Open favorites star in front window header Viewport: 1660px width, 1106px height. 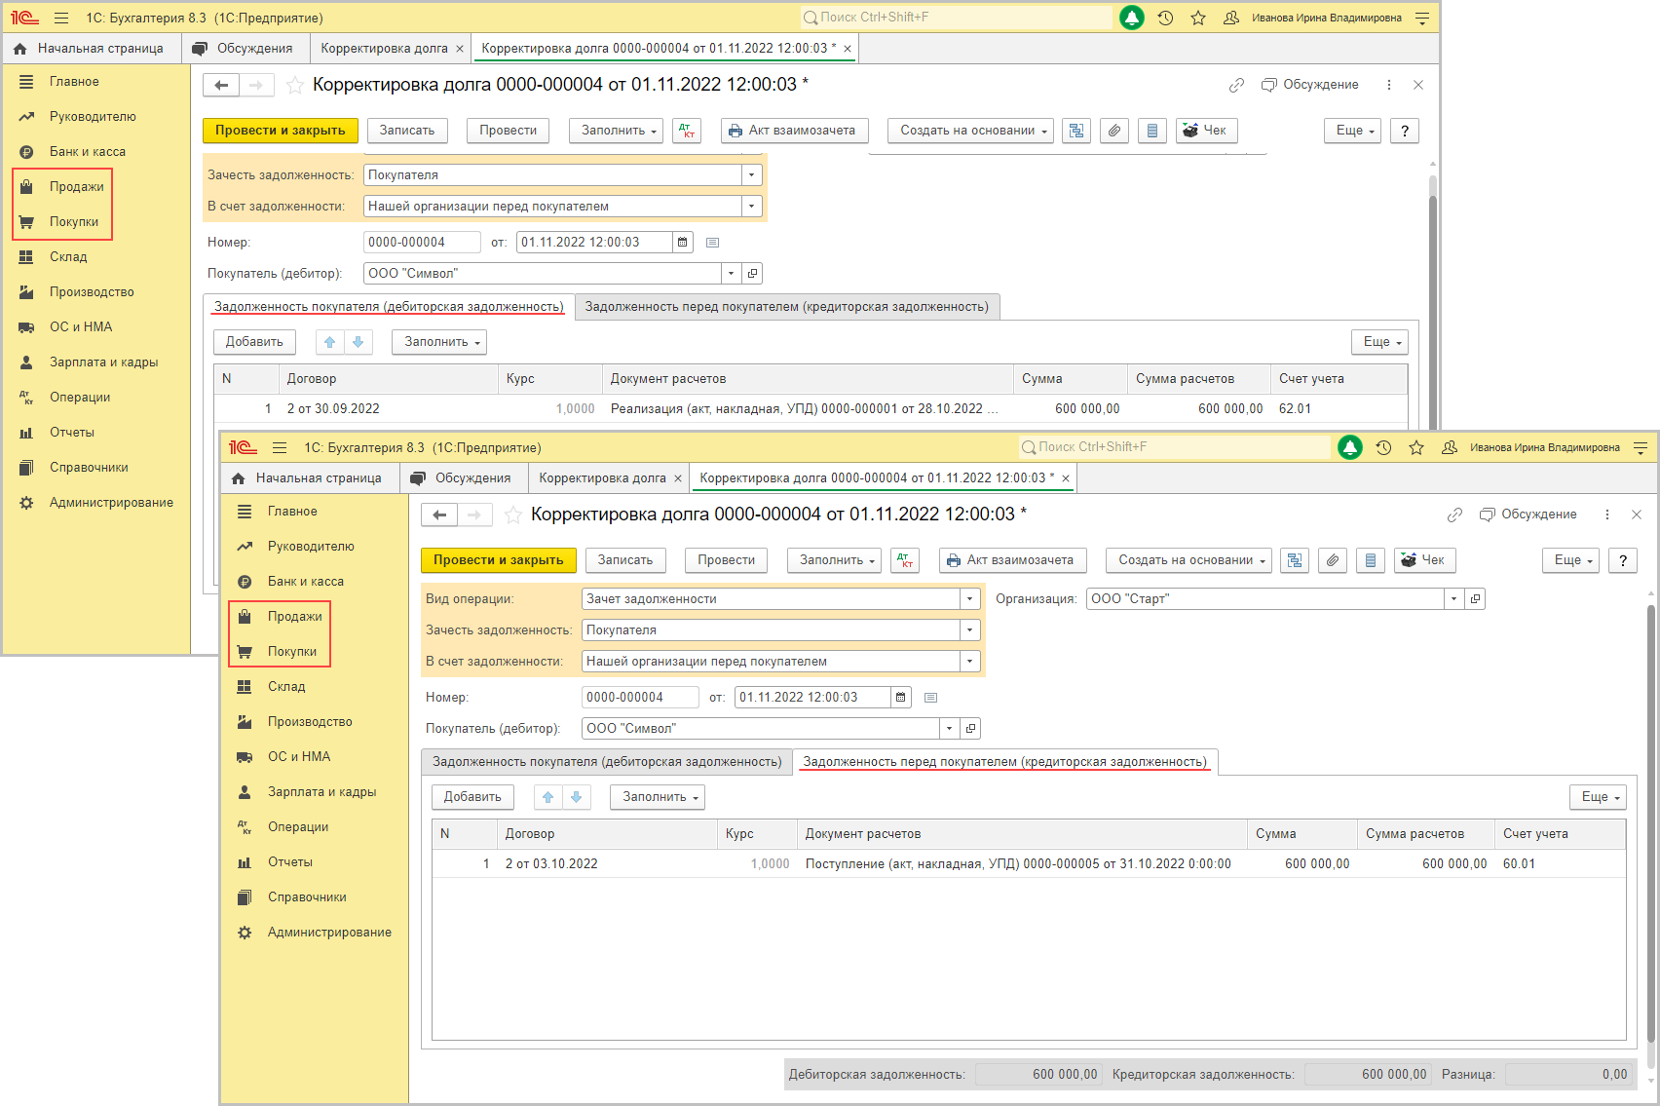[1416, 447]
